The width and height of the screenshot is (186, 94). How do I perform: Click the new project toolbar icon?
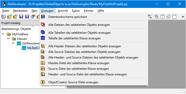click(3, 17)
